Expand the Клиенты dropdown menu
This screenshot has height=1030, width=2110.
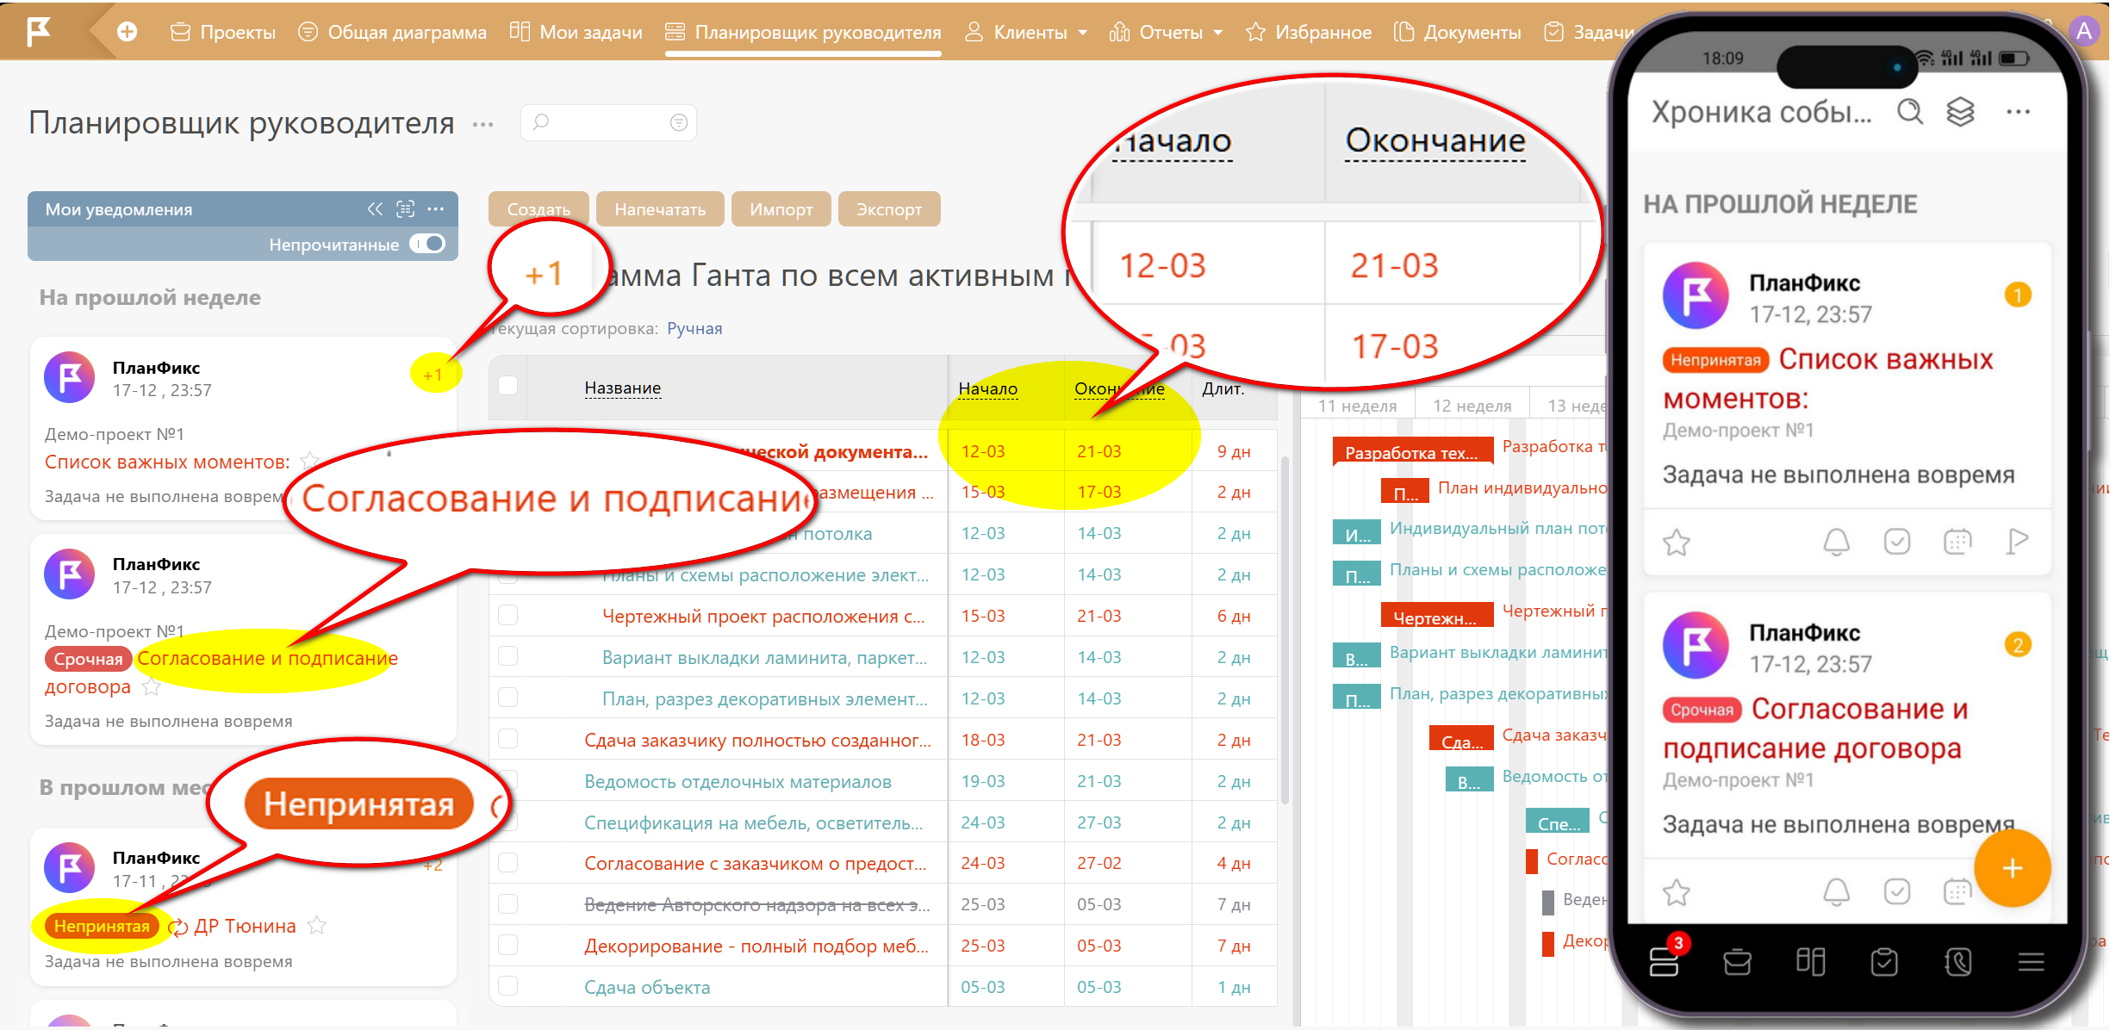click(1082, 33)
